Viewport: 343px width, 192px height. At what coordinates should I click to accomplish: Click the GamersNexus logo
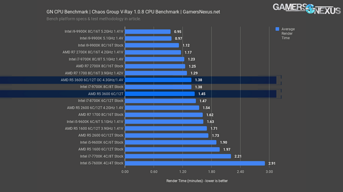point(306,9)
